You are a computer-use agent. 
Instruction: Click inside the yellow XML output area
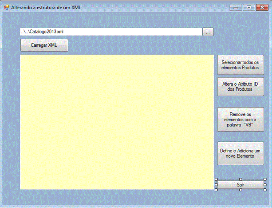117,122
